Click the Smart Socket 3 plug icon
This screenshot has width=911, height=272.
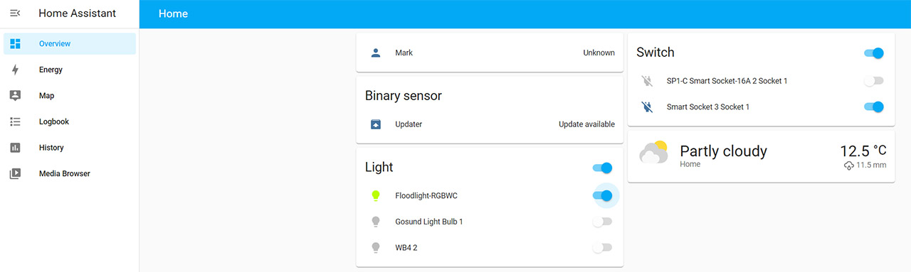coord(647,107)
